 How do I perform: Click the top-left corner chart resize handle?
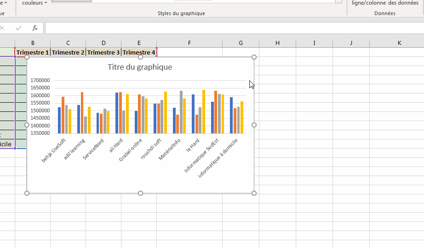27,57
